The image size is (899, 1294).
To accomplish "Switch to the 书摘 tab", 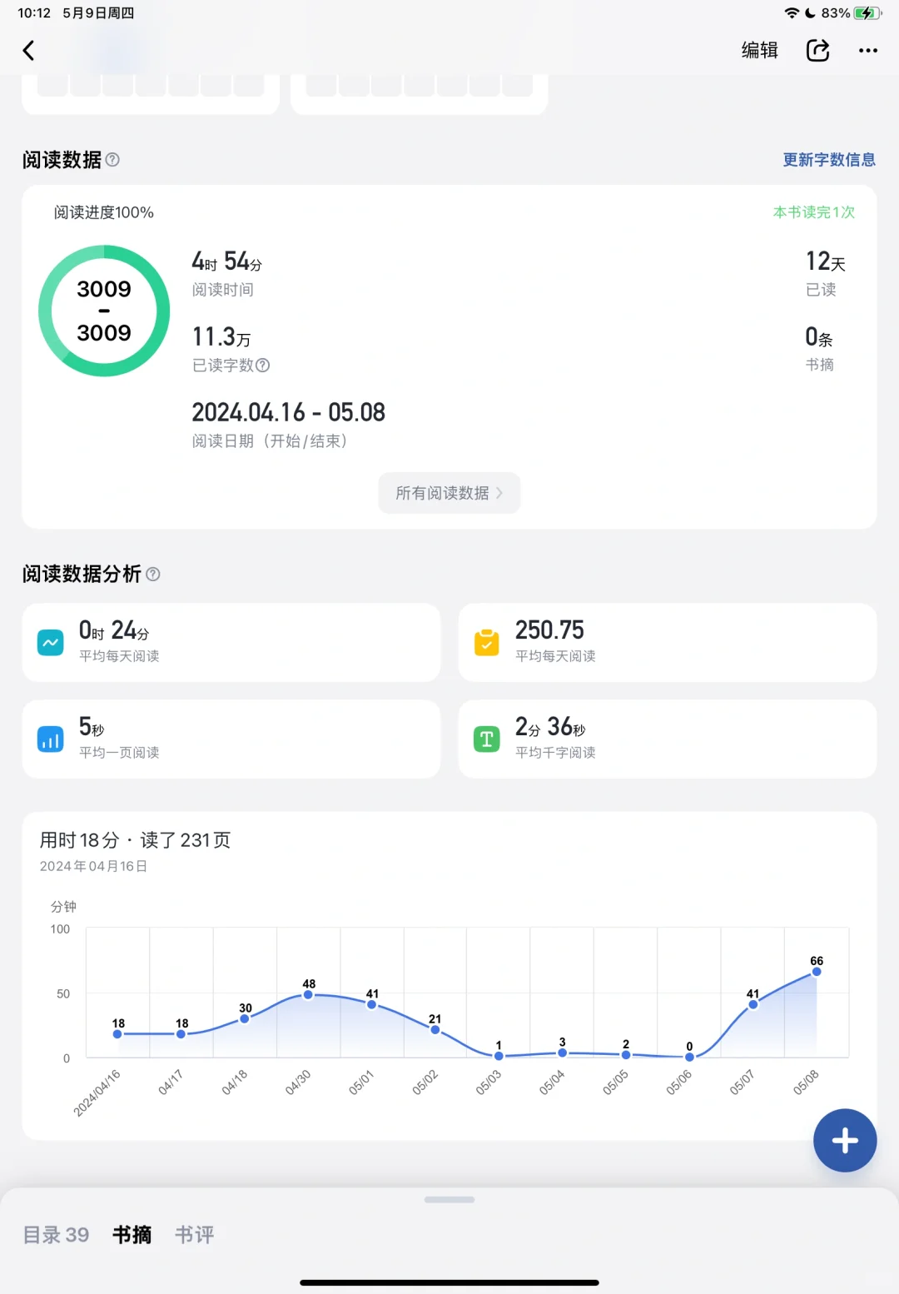I will [x=132, y=1235].
